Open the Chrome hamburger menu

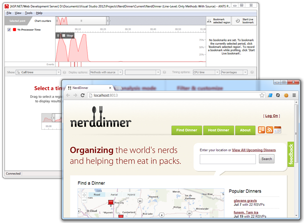pos(294,95)
